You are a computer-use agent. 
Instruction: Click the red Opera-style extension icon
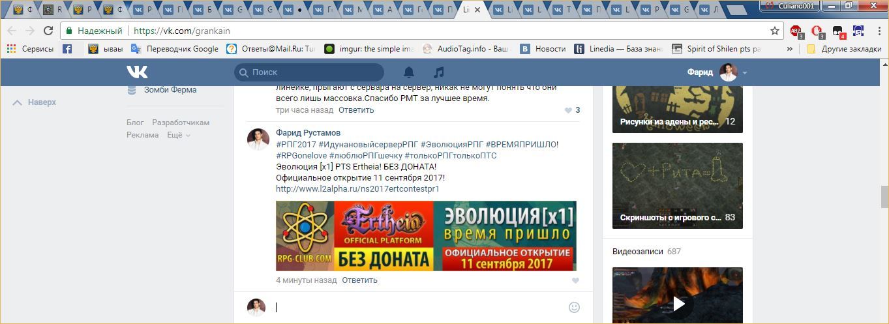[817, 31]
